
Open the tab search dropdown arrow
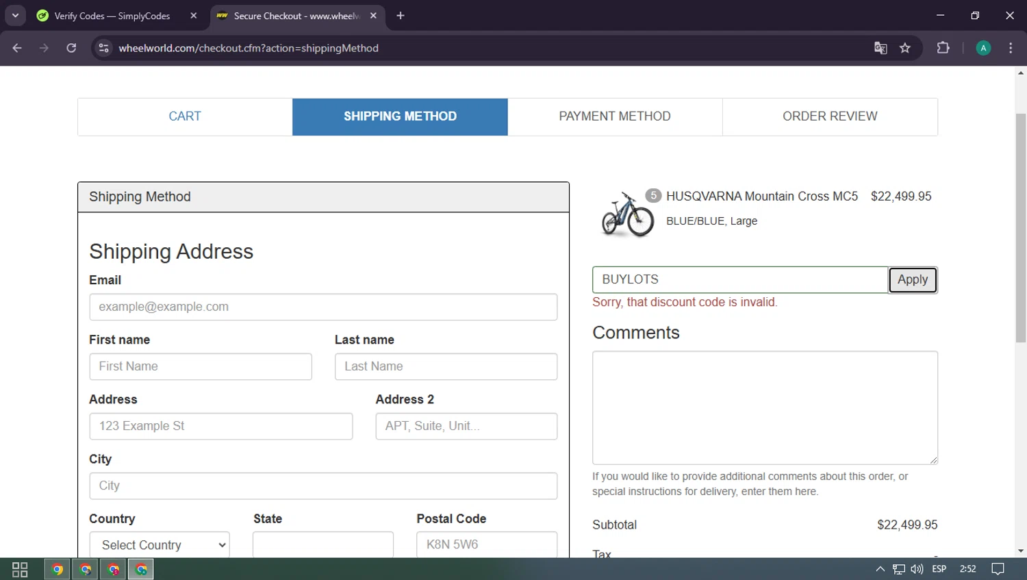point(15,15)
